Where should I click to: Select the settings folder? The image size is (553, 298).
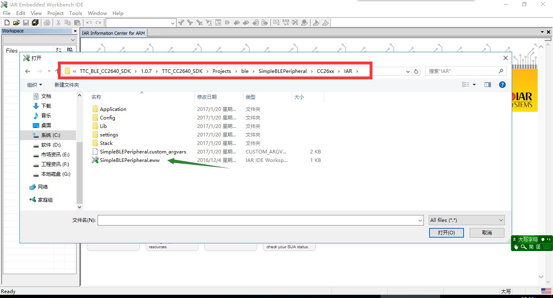(109, 135)
